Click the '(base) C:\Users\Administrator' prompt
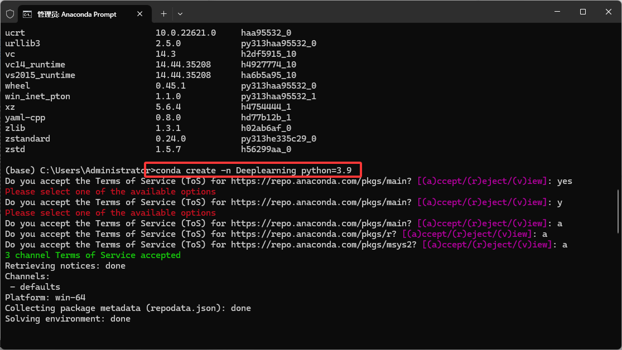The image size is (622, 350). [x=78, y=171]
